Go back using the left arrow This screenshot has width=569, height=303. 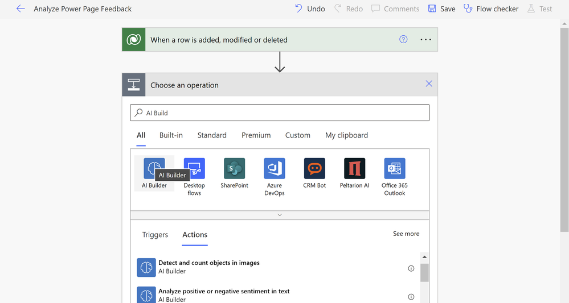point(21,9)
